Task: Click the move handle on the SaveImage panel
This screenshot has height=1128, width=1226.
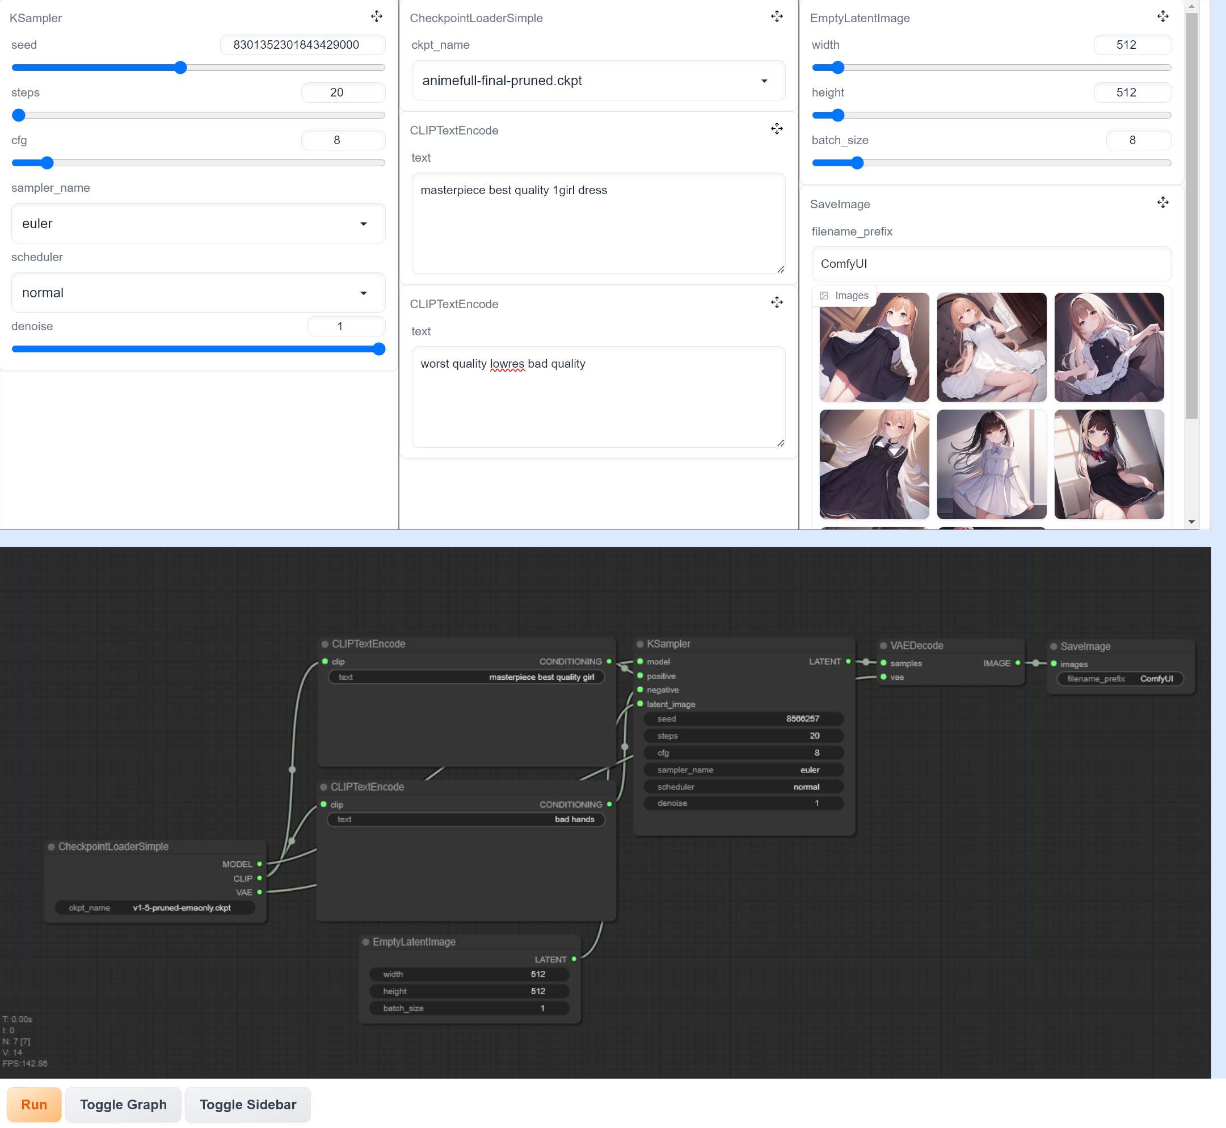Action: coord(1162,202)
